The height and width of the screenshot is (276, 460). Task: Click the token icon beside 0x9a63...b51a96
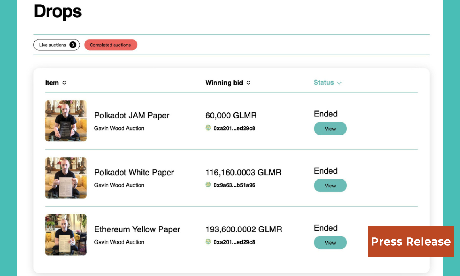[x=208, y=185]
